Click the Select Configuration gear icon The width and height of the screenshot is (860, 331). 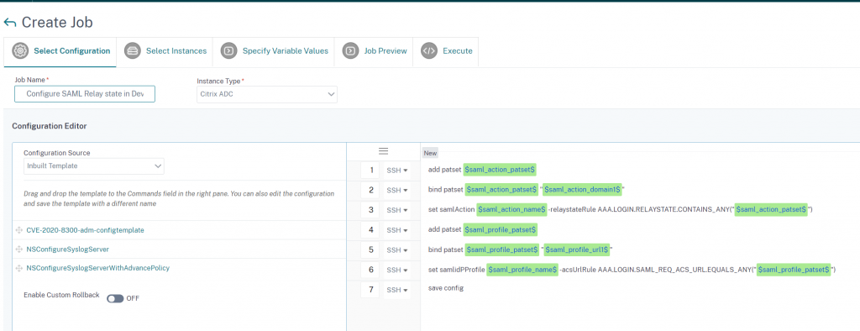(20, 51)
